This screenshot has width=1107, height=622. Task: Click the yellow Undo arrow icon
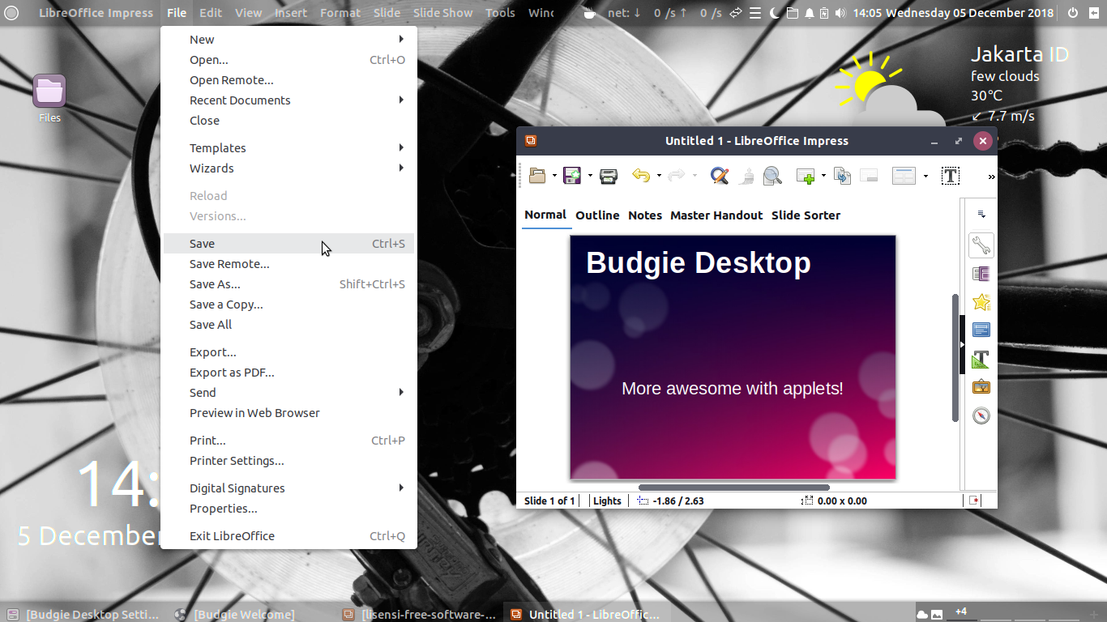tap(641, 176)
